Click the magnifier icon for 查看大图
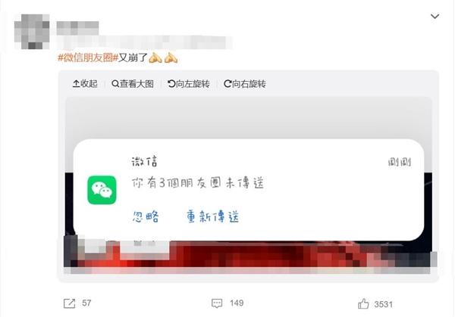 coord(115,84)
